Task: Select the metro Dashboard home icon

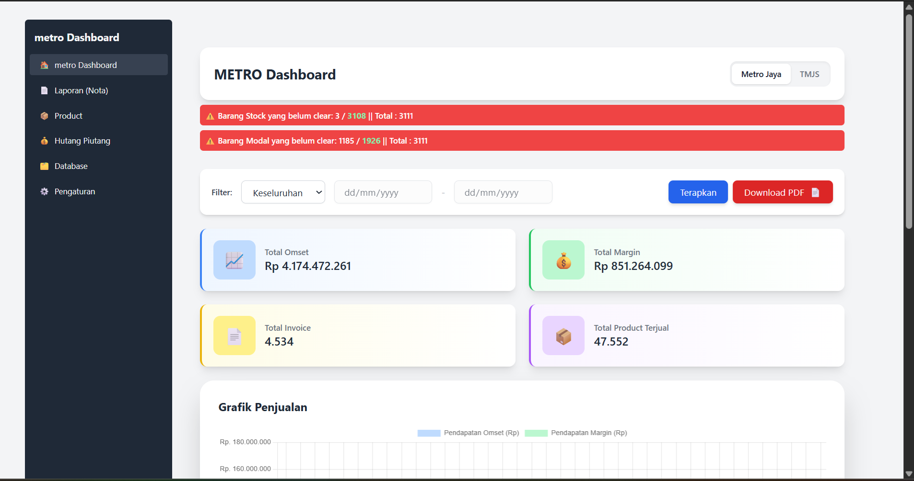Action: [44, 65]
